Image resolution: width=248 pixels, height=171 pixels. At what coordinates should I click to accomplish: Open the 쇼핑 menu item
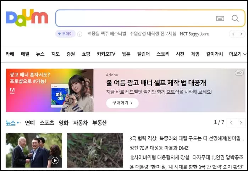[x=86, y=54]
